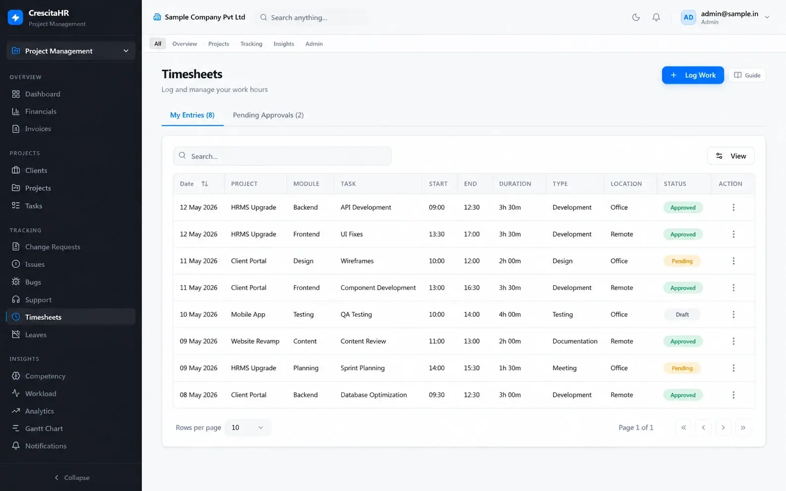Viewport: 786px width, 491px height.
Task: Open Workload in the sidebar
Action: click(71, 393)
